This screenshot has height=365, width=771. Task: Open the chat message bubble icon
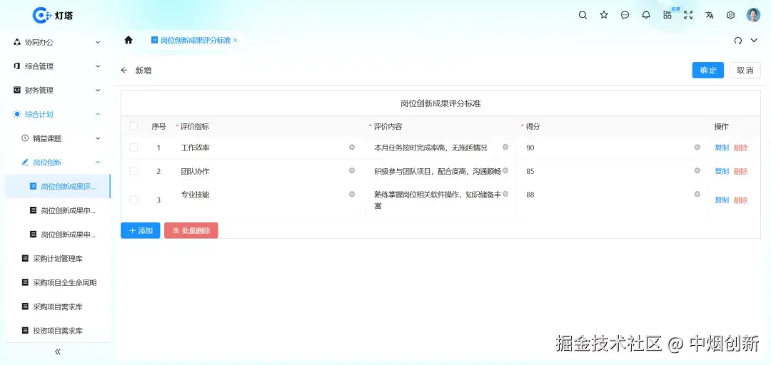coord(625,15)
